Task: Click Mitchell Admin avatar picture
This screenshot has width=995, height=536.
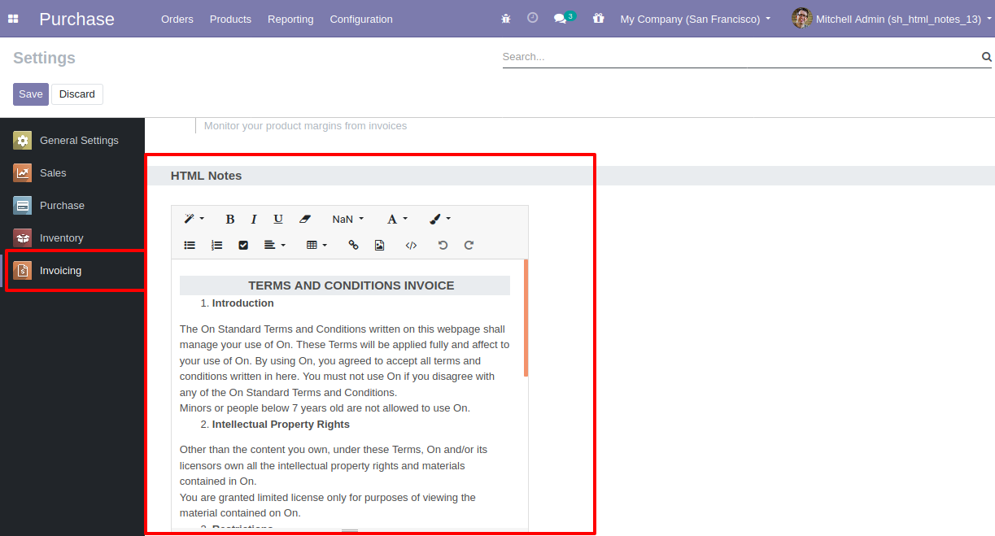Action: 802,18
